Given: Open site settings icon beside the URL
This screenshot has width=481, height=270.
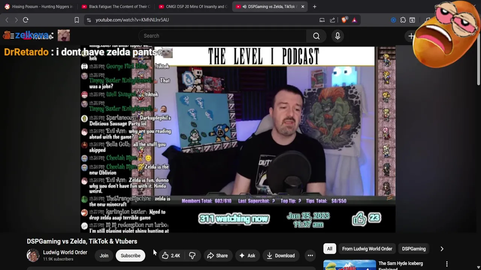Looking at the screenshot, I should pyautogui.click(x=89, y=20).
